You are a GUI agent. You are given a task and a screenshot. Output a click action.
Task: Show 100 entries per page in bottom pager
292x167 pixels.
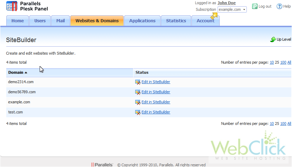(x=283, y=124)
